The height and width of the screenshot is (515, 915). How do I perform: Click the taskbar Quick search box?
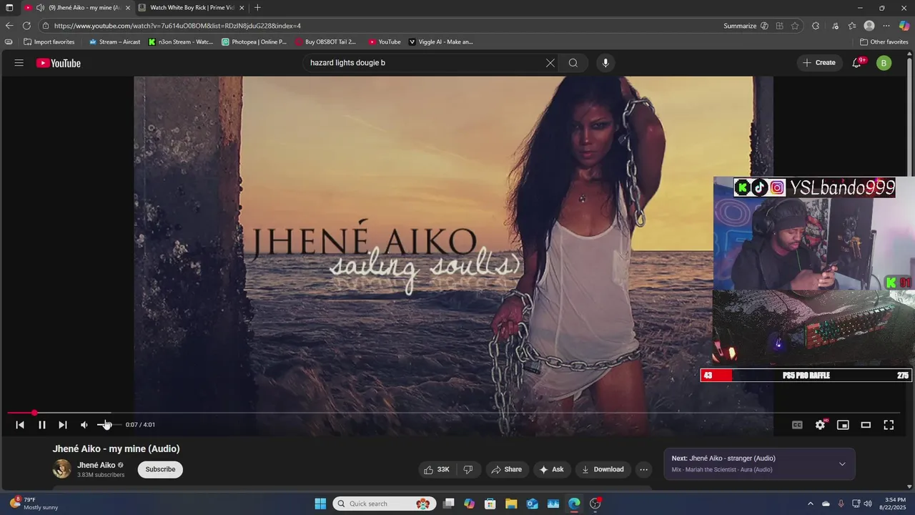pos(384,504)
